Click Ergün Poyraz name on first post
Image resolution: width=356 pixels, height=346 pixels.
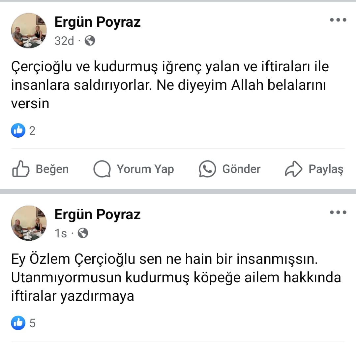coord(98,22)
